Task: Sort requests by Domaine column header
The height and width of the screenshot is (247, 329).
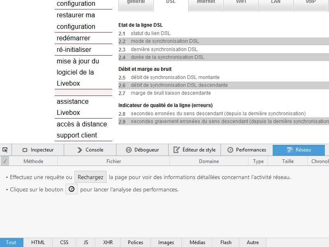Action: (x=209, y=161)
